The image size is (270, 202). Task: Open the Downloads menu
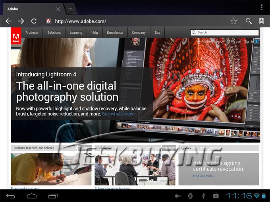click(x=115, y=32)
